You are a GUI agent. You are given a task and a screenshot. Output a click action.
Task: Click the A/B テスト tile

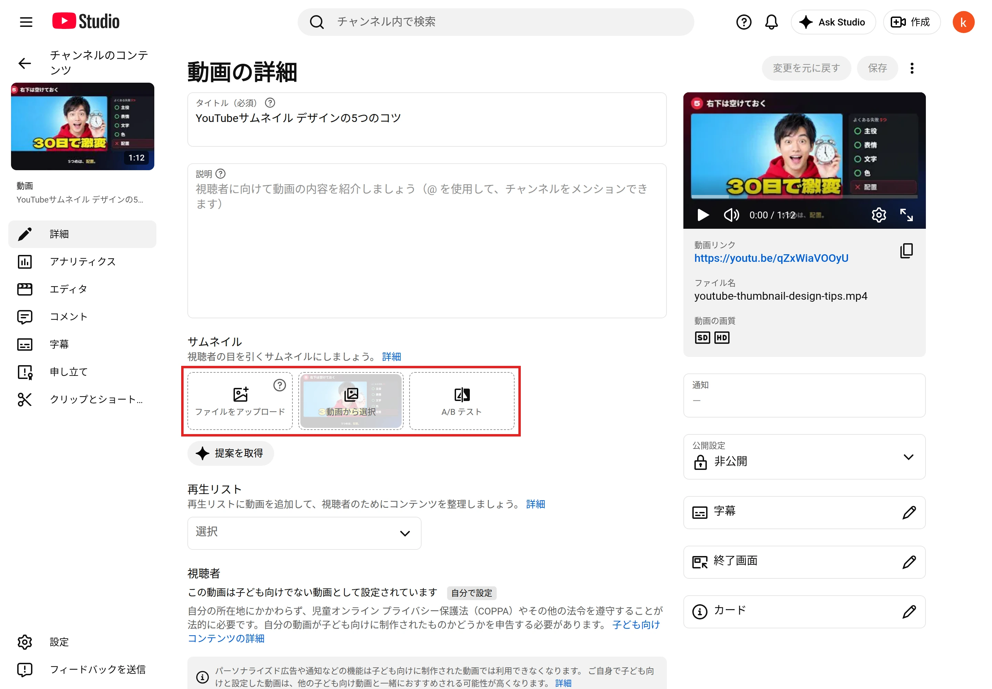click(462, 401)
